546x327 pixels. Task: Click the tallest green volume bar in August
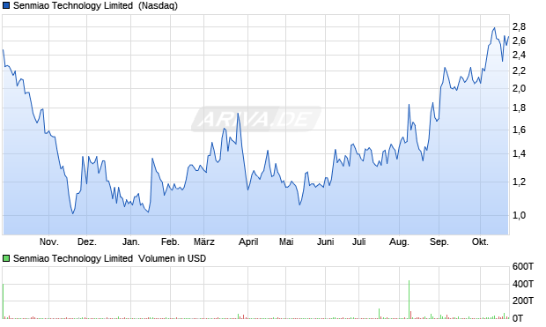[409, 300]
